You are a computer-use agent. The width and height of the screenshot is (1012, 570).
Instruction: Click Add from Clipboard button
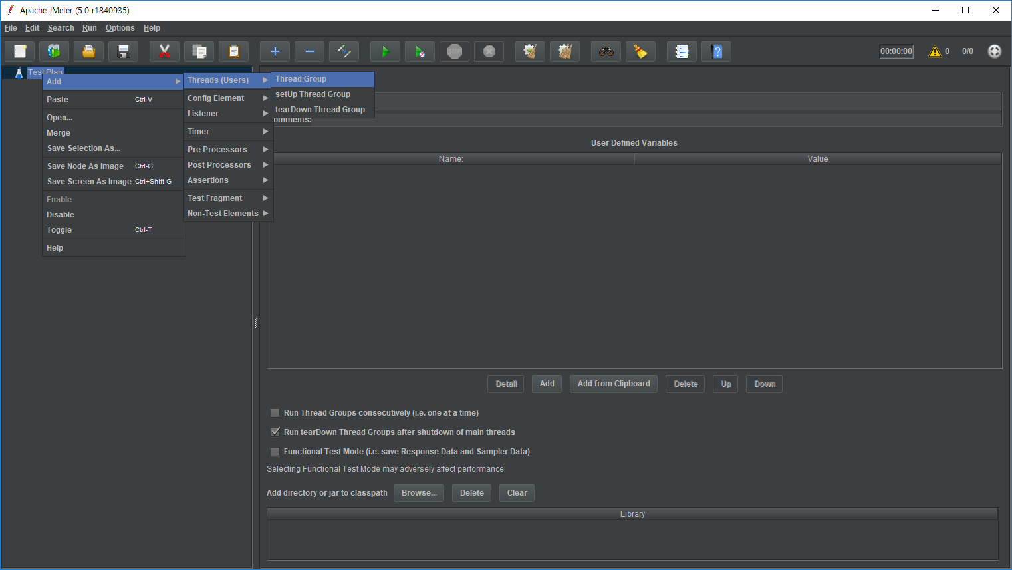(x=614, y=384)
